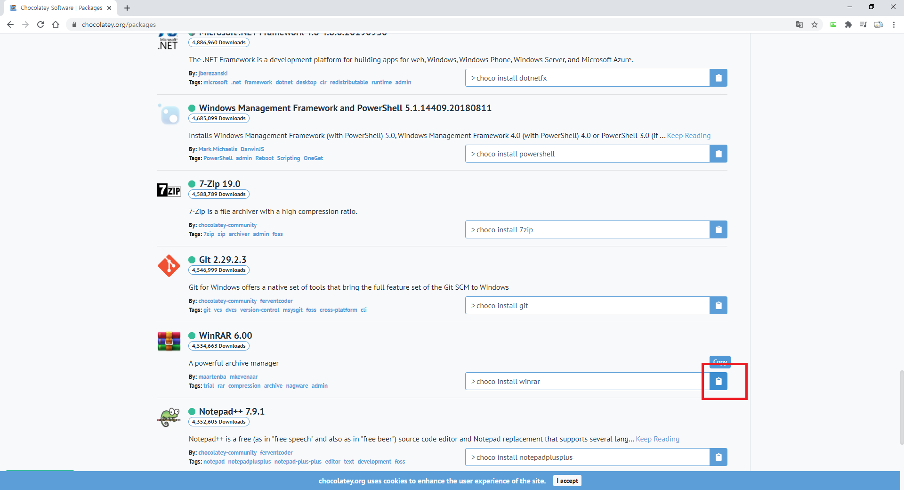Copy the choco install notepadplusplus command
The image size is (904, 490).
coord(718,457)
